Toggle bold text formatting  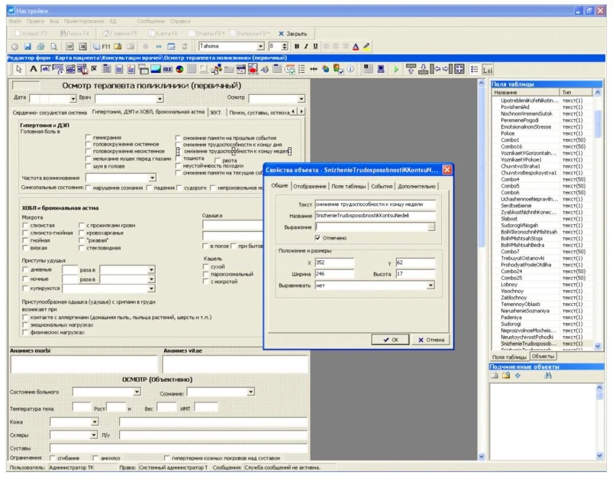297,47
